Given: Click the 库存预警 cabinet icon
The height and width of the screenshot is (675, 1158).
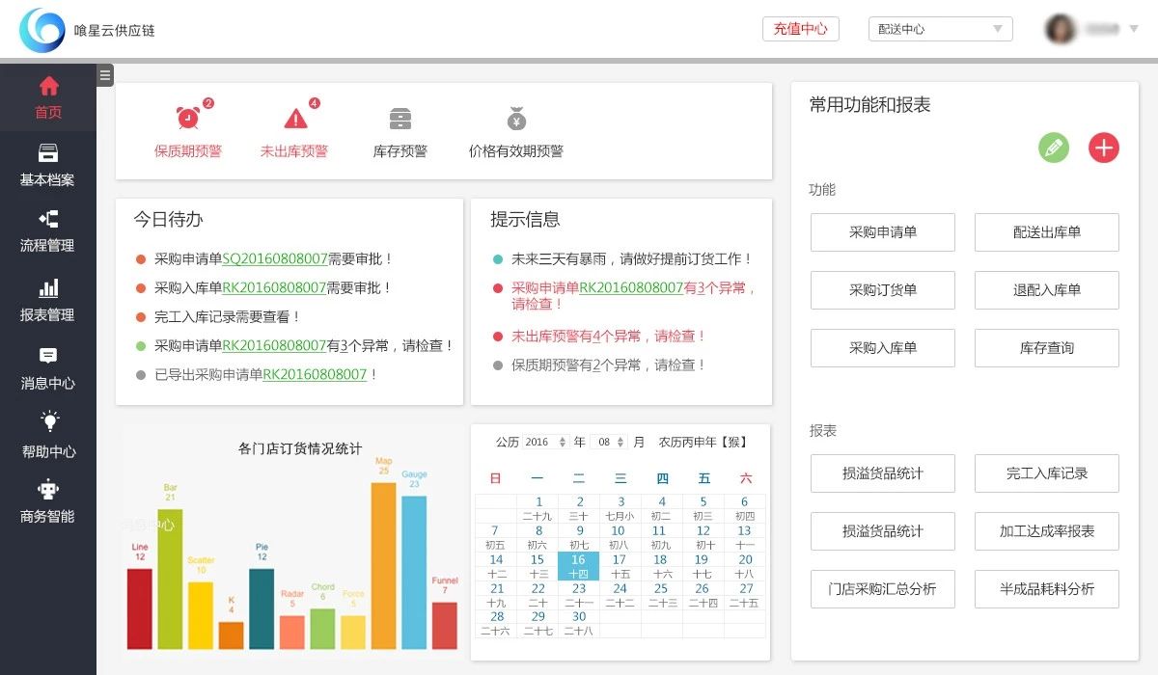Looking at the screenshot, I should click(x=399, y=119).
